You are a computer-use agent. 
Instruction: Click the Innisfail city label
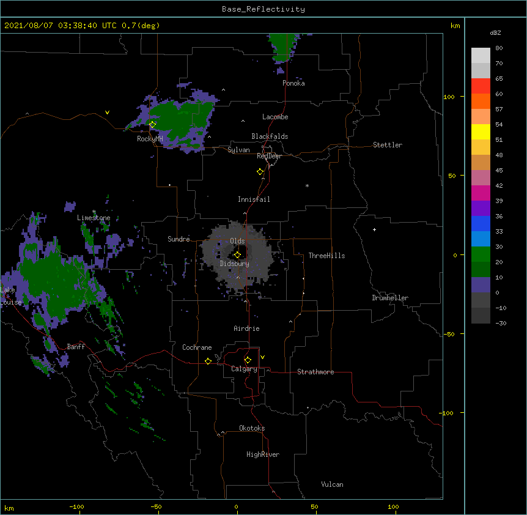click(x=254, y=199)
